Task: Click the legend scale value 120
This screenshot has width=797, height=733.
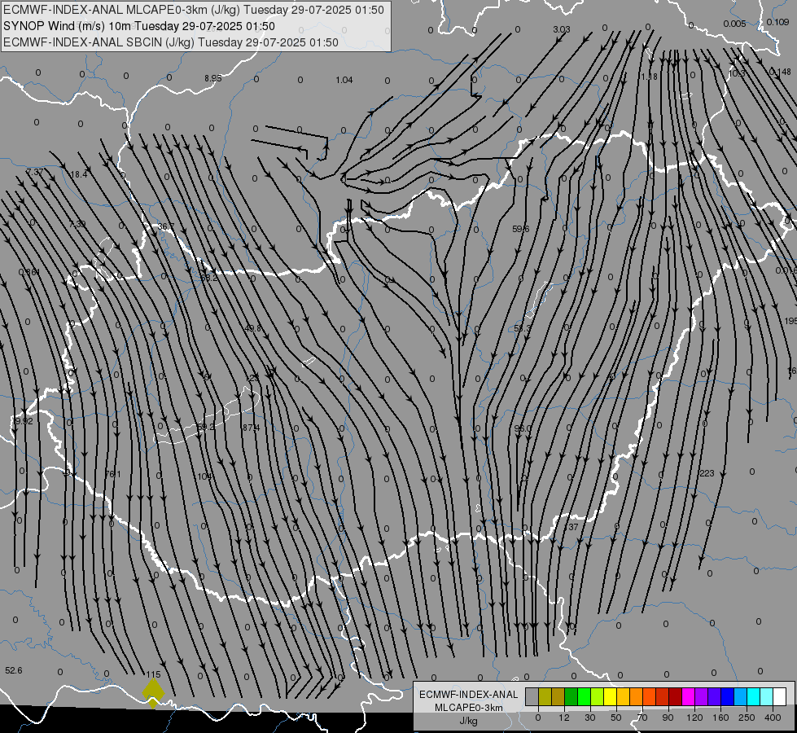Action: pyautogui.click(x=694, y=718)
